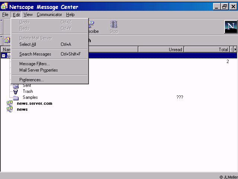
Task: Select the news server entry
Action: pyautogui.click(x=22, y=109)
